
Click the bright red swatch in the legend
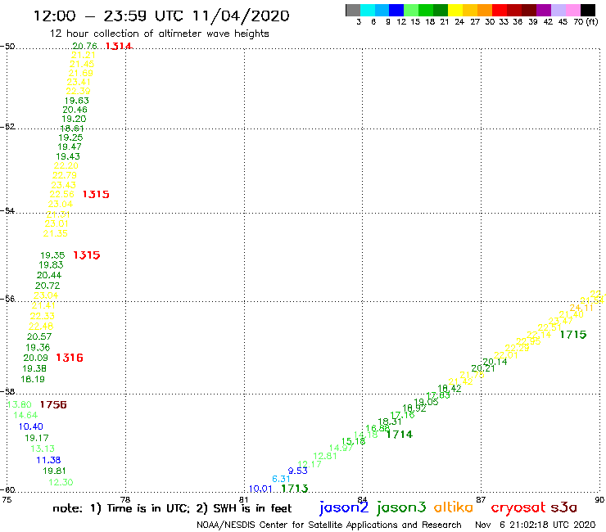point(500,10)
